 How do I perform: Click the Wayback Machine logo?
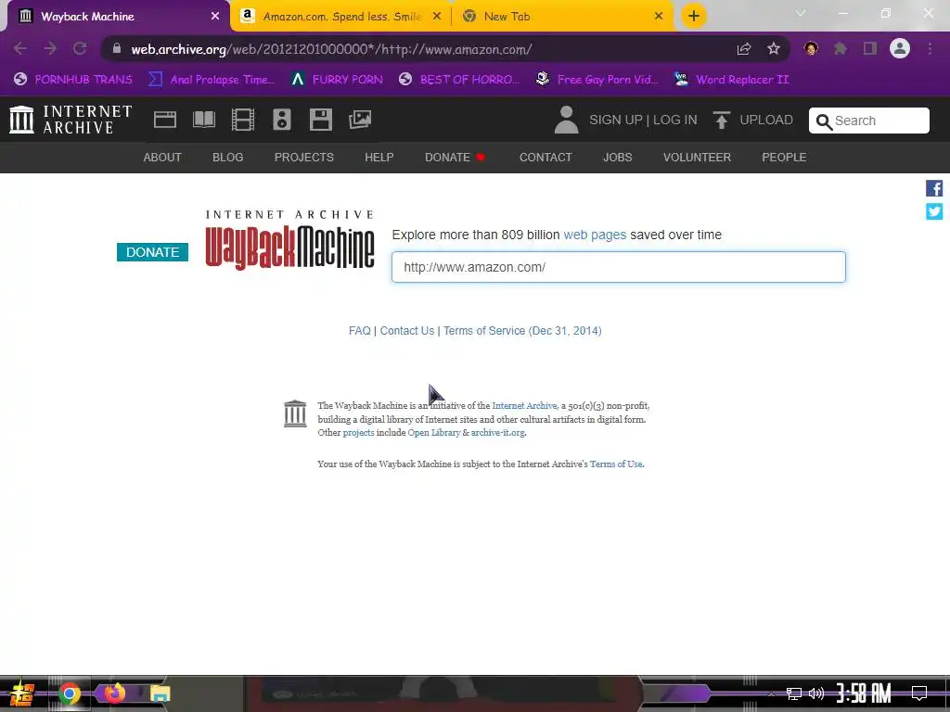coord(289,240)
